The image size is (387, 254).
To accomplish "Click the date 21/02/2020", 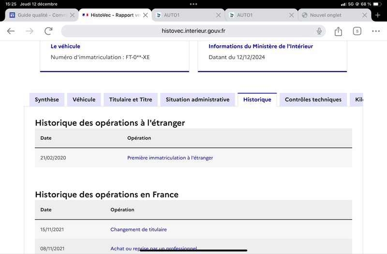I will coord(53,158).
